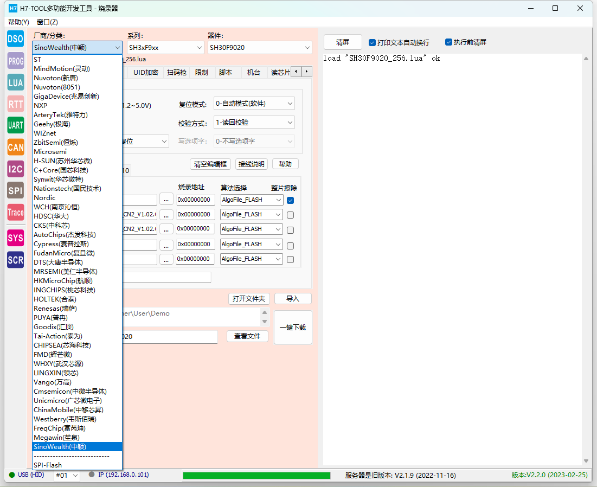Switch to the 脚本 tab

pos(226,72)
